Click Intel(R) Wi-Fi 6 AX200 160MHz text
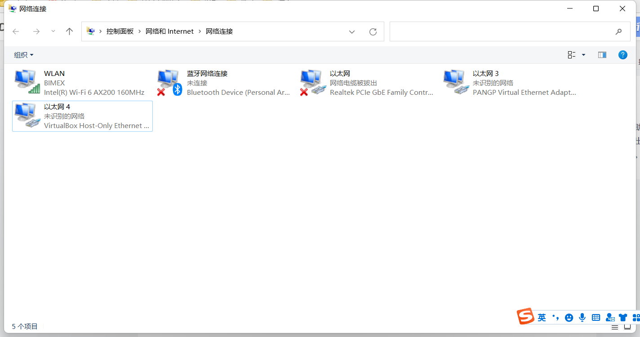Viewport: 640px width, 337px height. (x=94, y=93)
